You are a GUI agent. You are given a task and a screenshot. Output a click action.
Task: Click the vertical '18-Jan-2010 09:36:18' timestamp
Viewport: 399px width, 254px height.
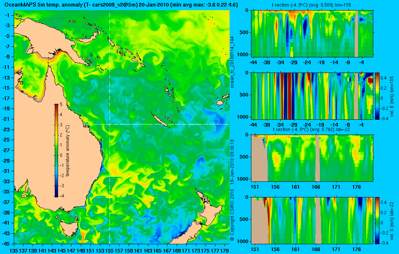[232, 161]
